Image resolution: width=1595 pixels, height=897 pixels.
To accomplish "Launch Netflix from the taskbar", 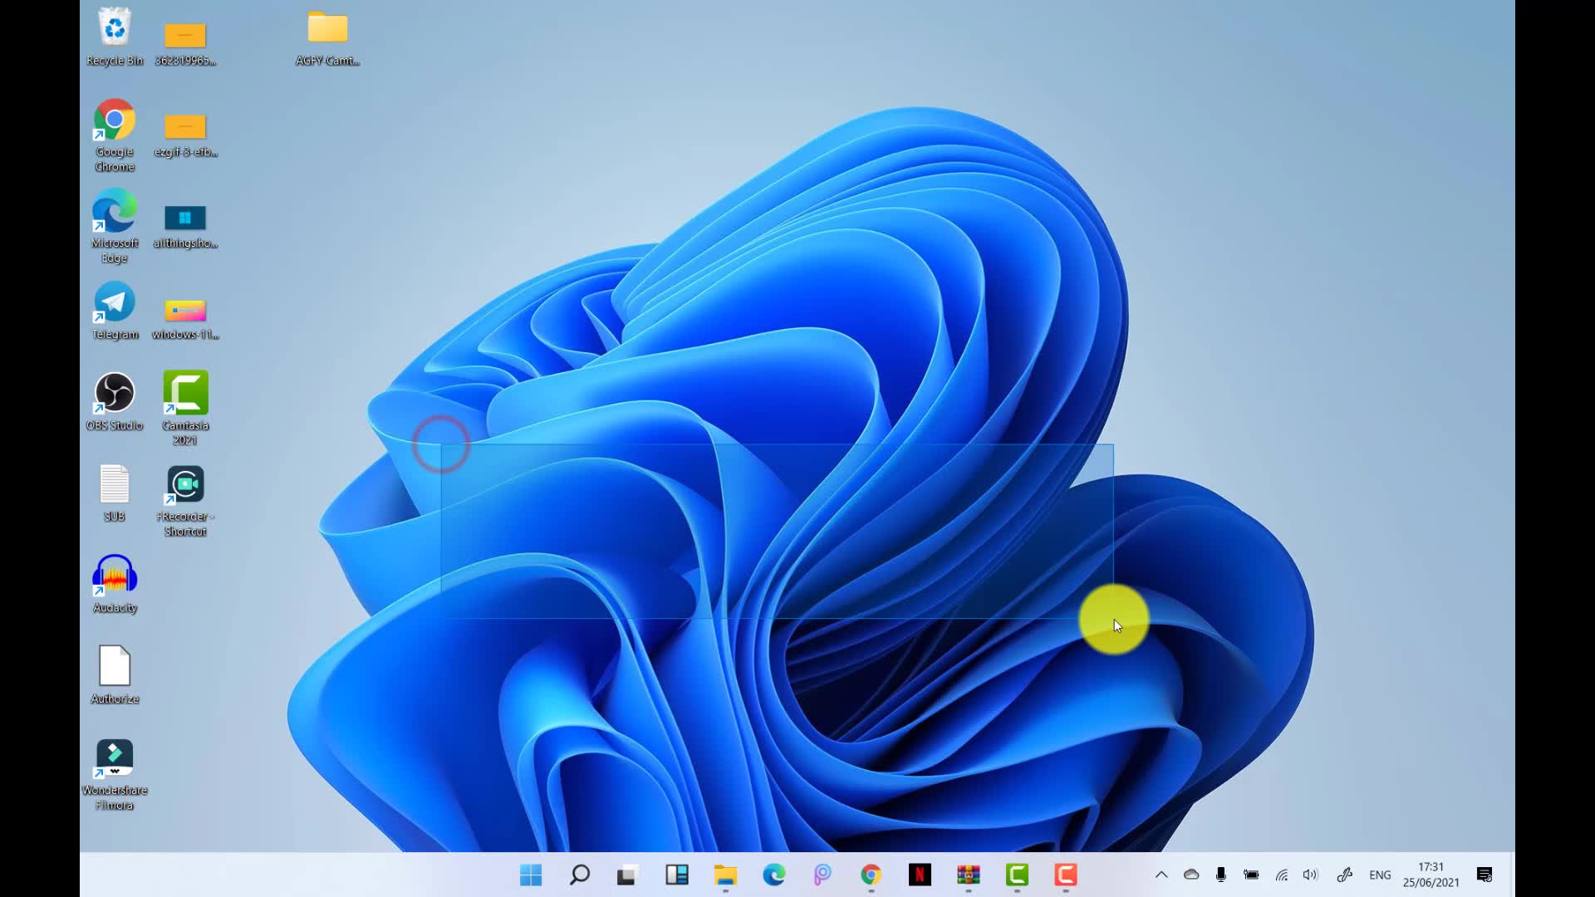I will (x=920, y=875).
